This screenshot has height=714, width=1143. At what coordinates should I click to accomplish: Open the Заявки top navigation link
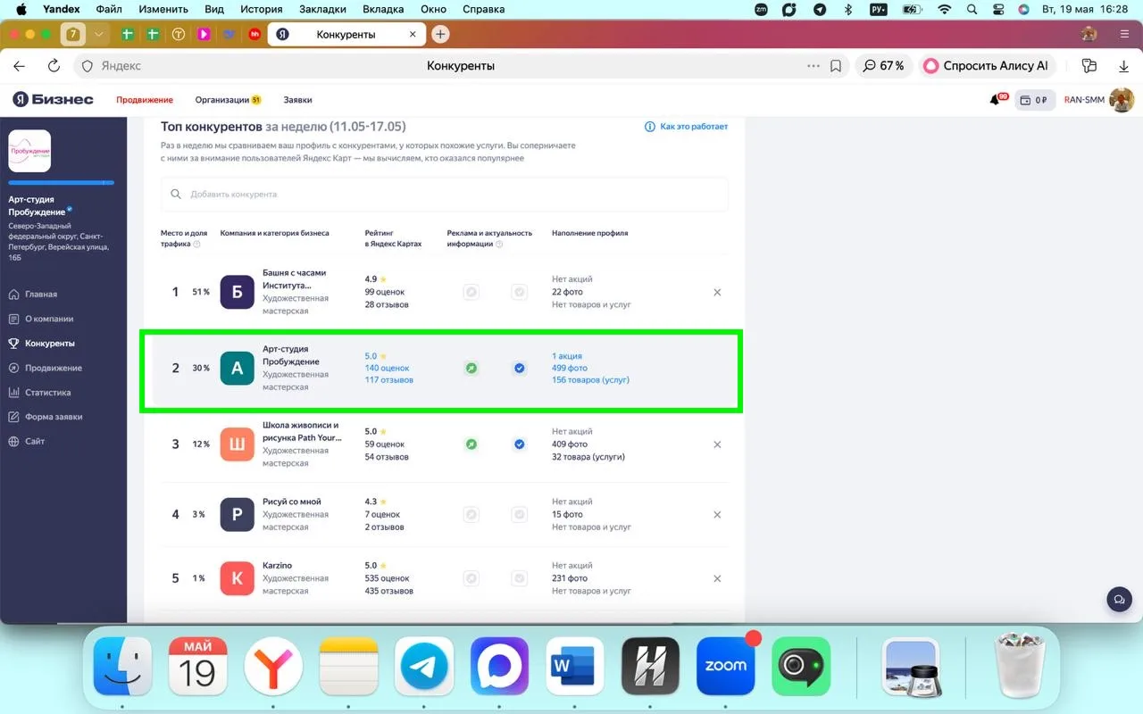pos(297,100)
